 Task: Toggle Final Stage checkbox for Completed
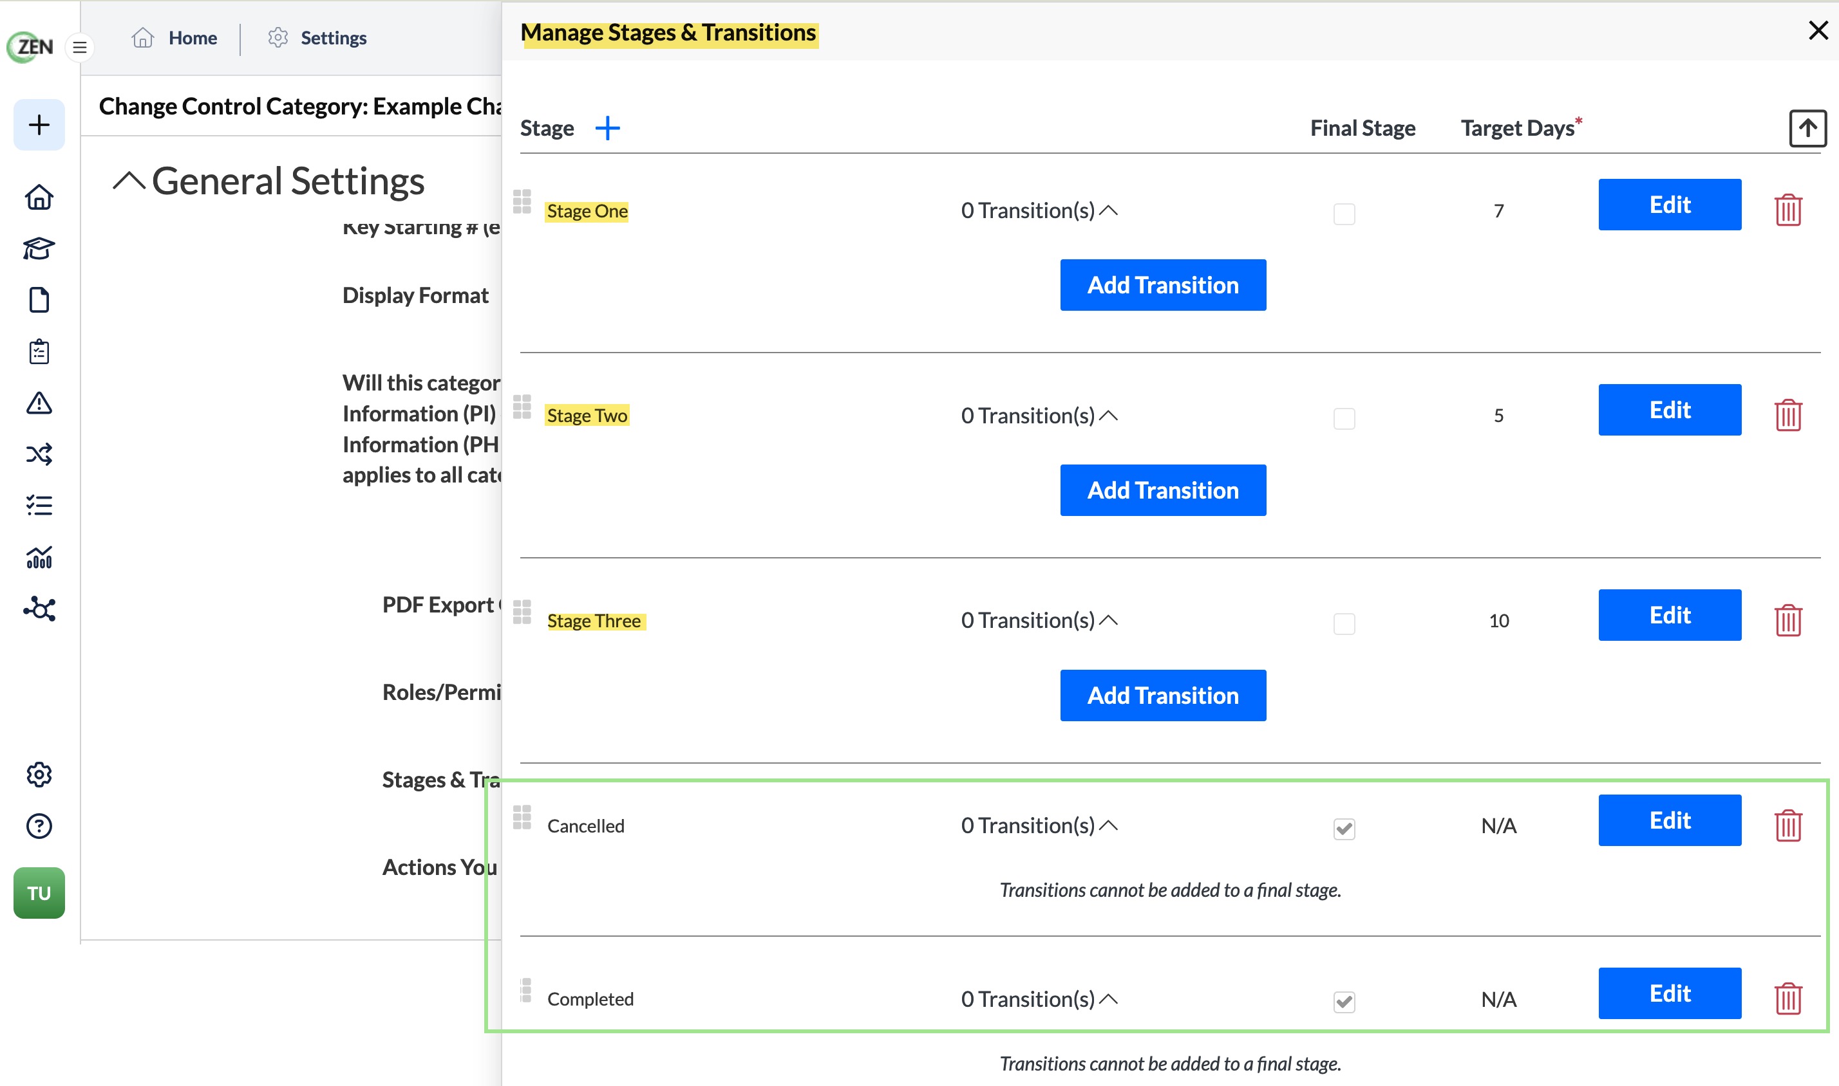pyautogui.click(x=1343, y=1001)
